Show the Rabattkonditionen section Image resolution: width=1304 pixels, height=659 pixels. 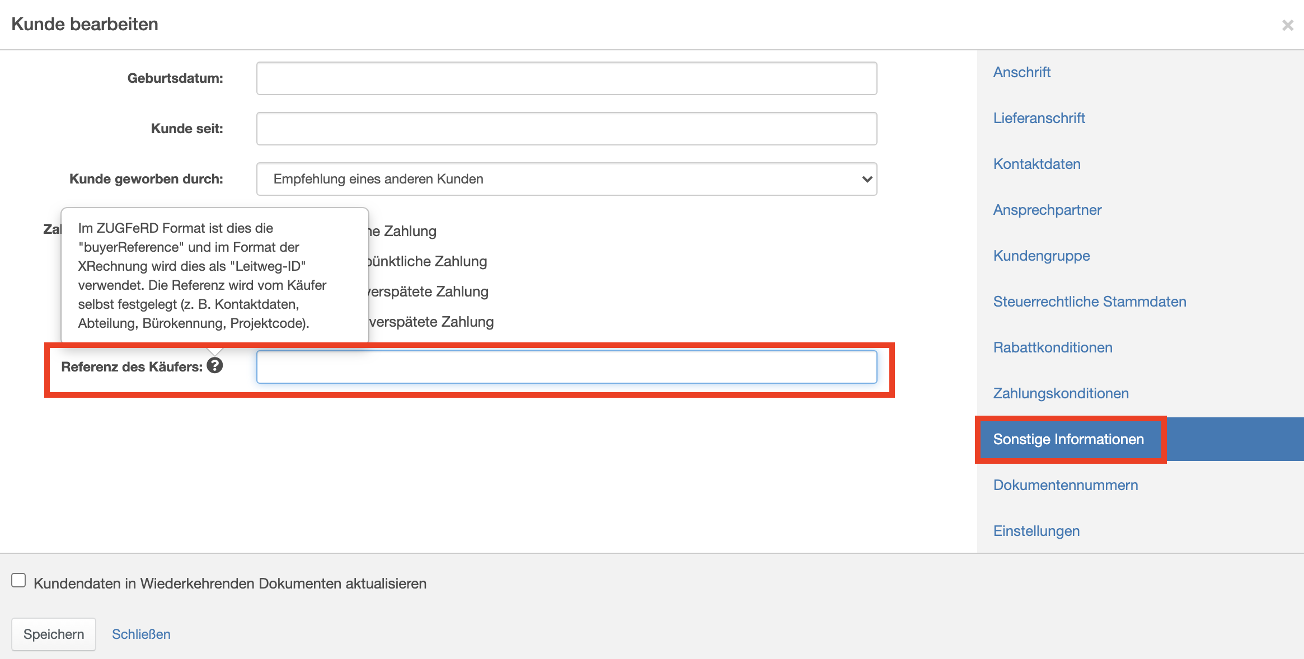tap(1052, 347)
